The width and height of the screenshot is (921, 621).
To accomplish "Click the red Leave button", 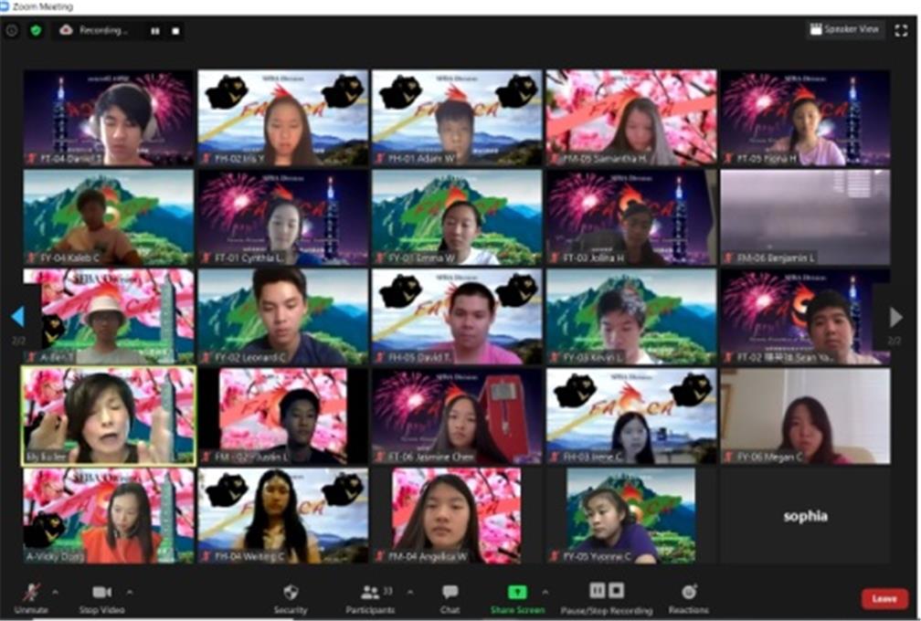I will coord(884,598).
